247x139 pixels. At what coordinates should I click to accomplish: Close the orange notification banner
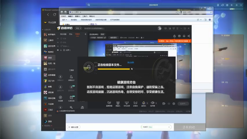pos(189,41)
